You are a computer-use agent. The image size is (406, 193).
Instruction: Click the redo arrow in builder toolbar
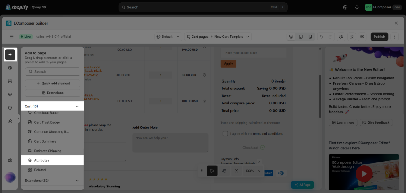tap(330, 37)
